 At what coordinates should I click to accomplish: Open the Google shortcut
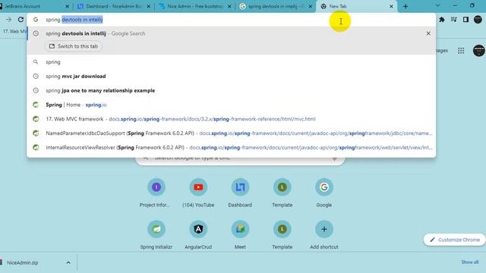(324, 193)
